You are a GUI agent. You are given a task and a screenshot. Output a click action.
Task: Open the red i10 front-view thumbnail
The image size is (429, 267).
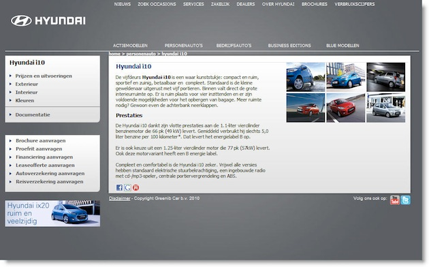(x=345, y=108)
